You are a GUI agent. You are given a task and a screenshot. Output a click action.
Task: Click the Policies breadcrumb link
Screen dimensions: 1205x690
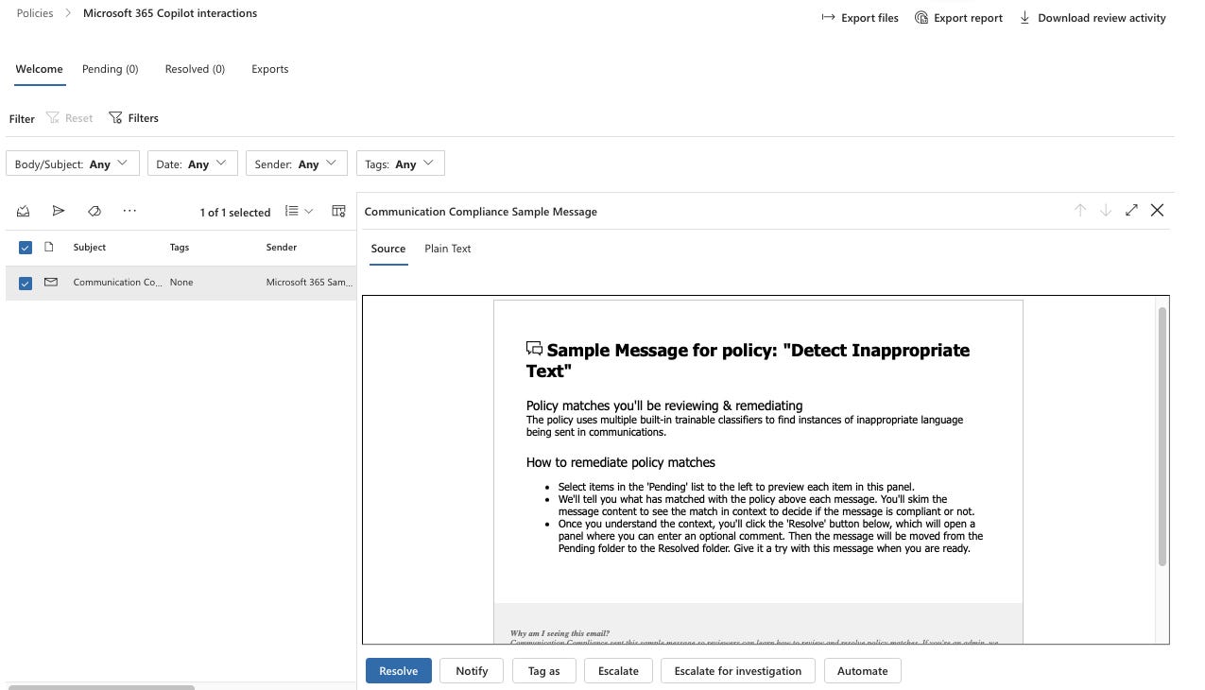[x=35, y=13]
